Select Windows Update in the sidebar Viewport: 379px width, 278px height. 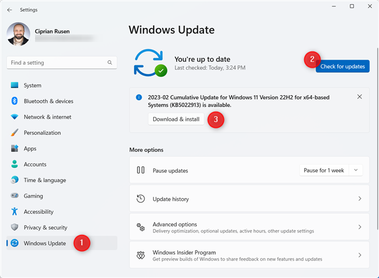(x=62, y=243)
